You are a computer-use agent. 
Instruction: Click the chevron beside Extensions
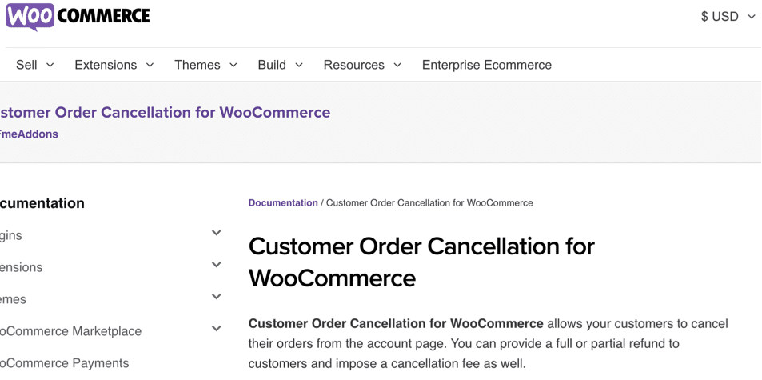point(150,65)
